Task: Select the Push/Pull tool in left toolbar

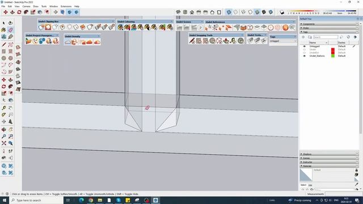Action: tap(11, 80)
